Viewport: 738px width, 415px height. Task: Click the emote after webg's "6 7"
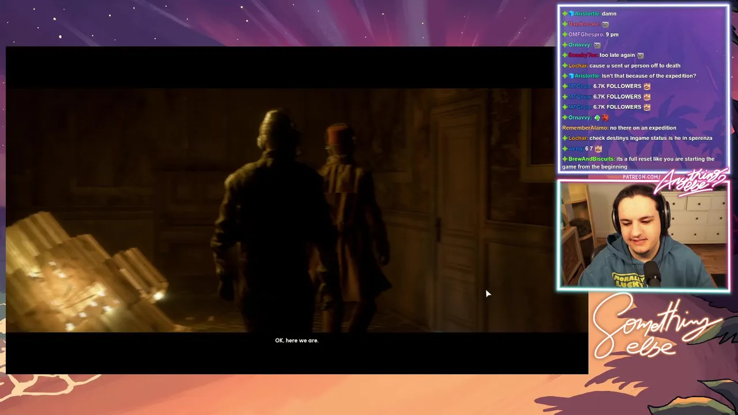click(x=598, y=148)
